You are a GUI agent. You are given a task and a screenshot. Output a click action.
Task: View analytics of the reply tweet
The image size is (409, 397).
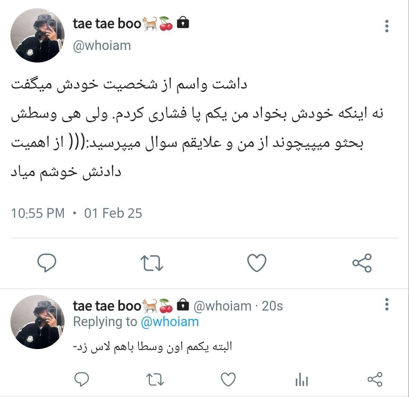tap(302, 380)
